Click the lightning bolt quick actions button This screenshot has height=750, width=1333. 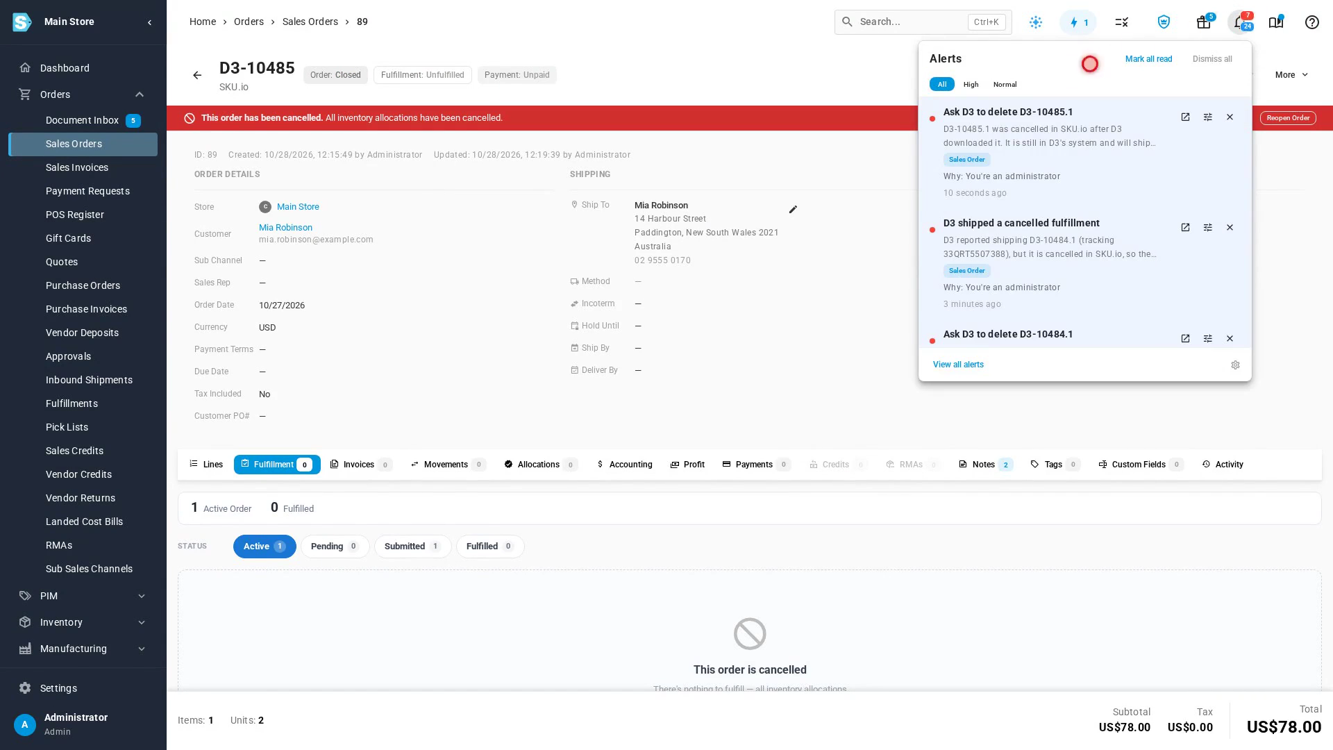tap(1078, 22)
